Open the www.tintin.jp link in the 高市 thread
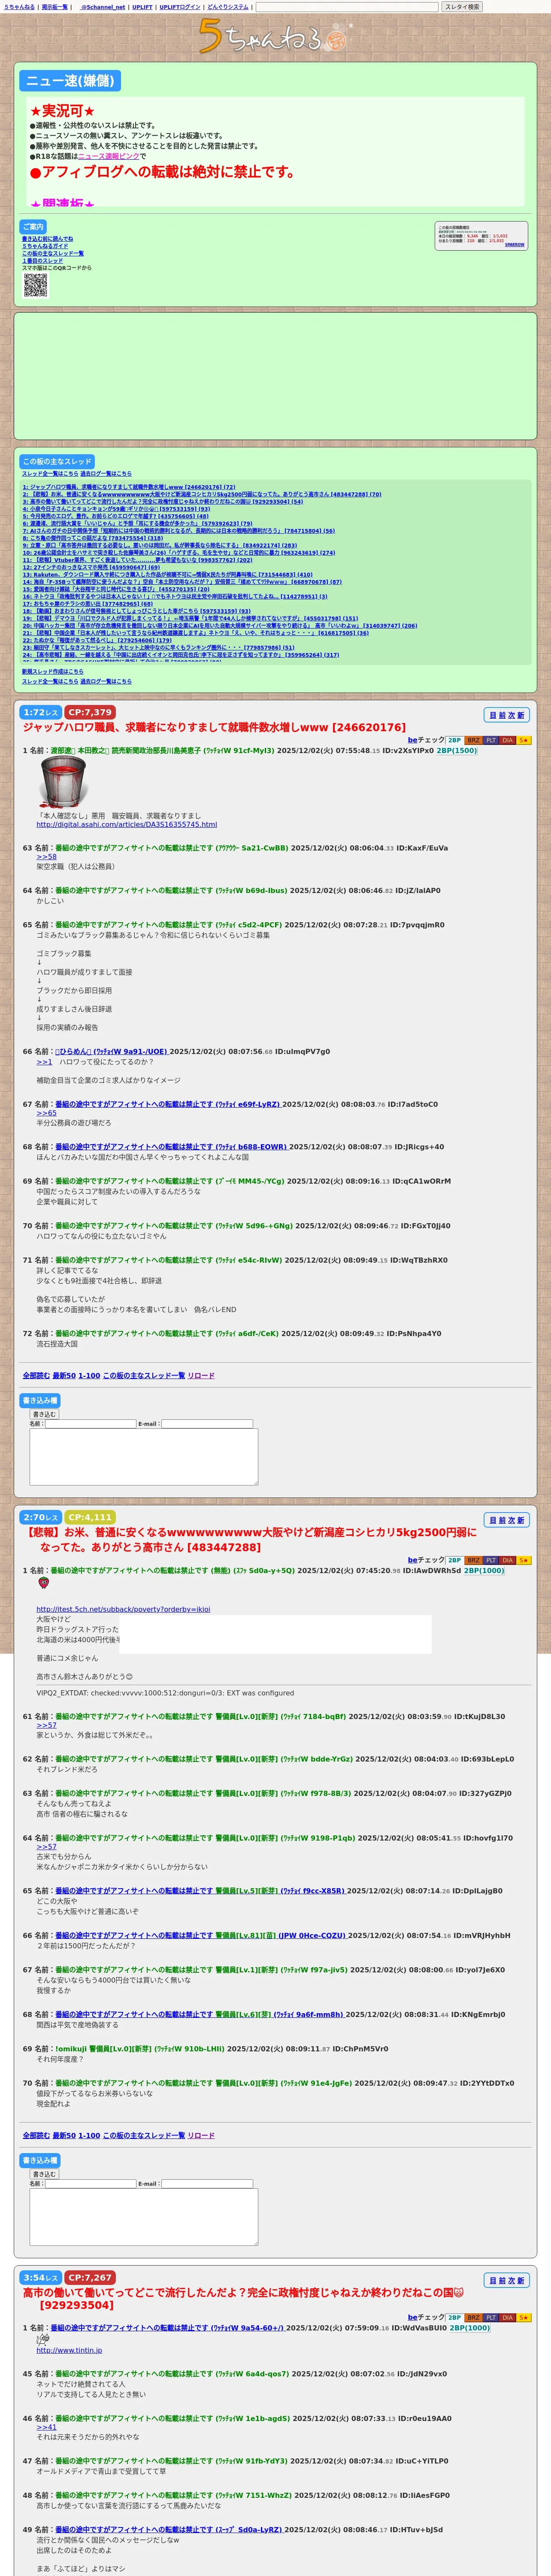 (69, 2350)
